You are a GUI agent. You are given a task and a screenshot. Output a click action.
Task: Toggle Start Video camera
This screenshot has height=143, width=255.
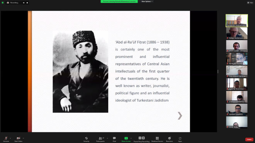click(19, 138)
